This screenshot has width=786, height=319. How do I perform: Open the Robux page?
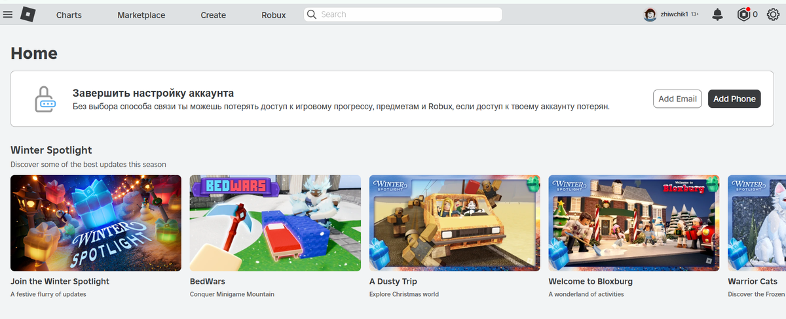coord(274,15)
